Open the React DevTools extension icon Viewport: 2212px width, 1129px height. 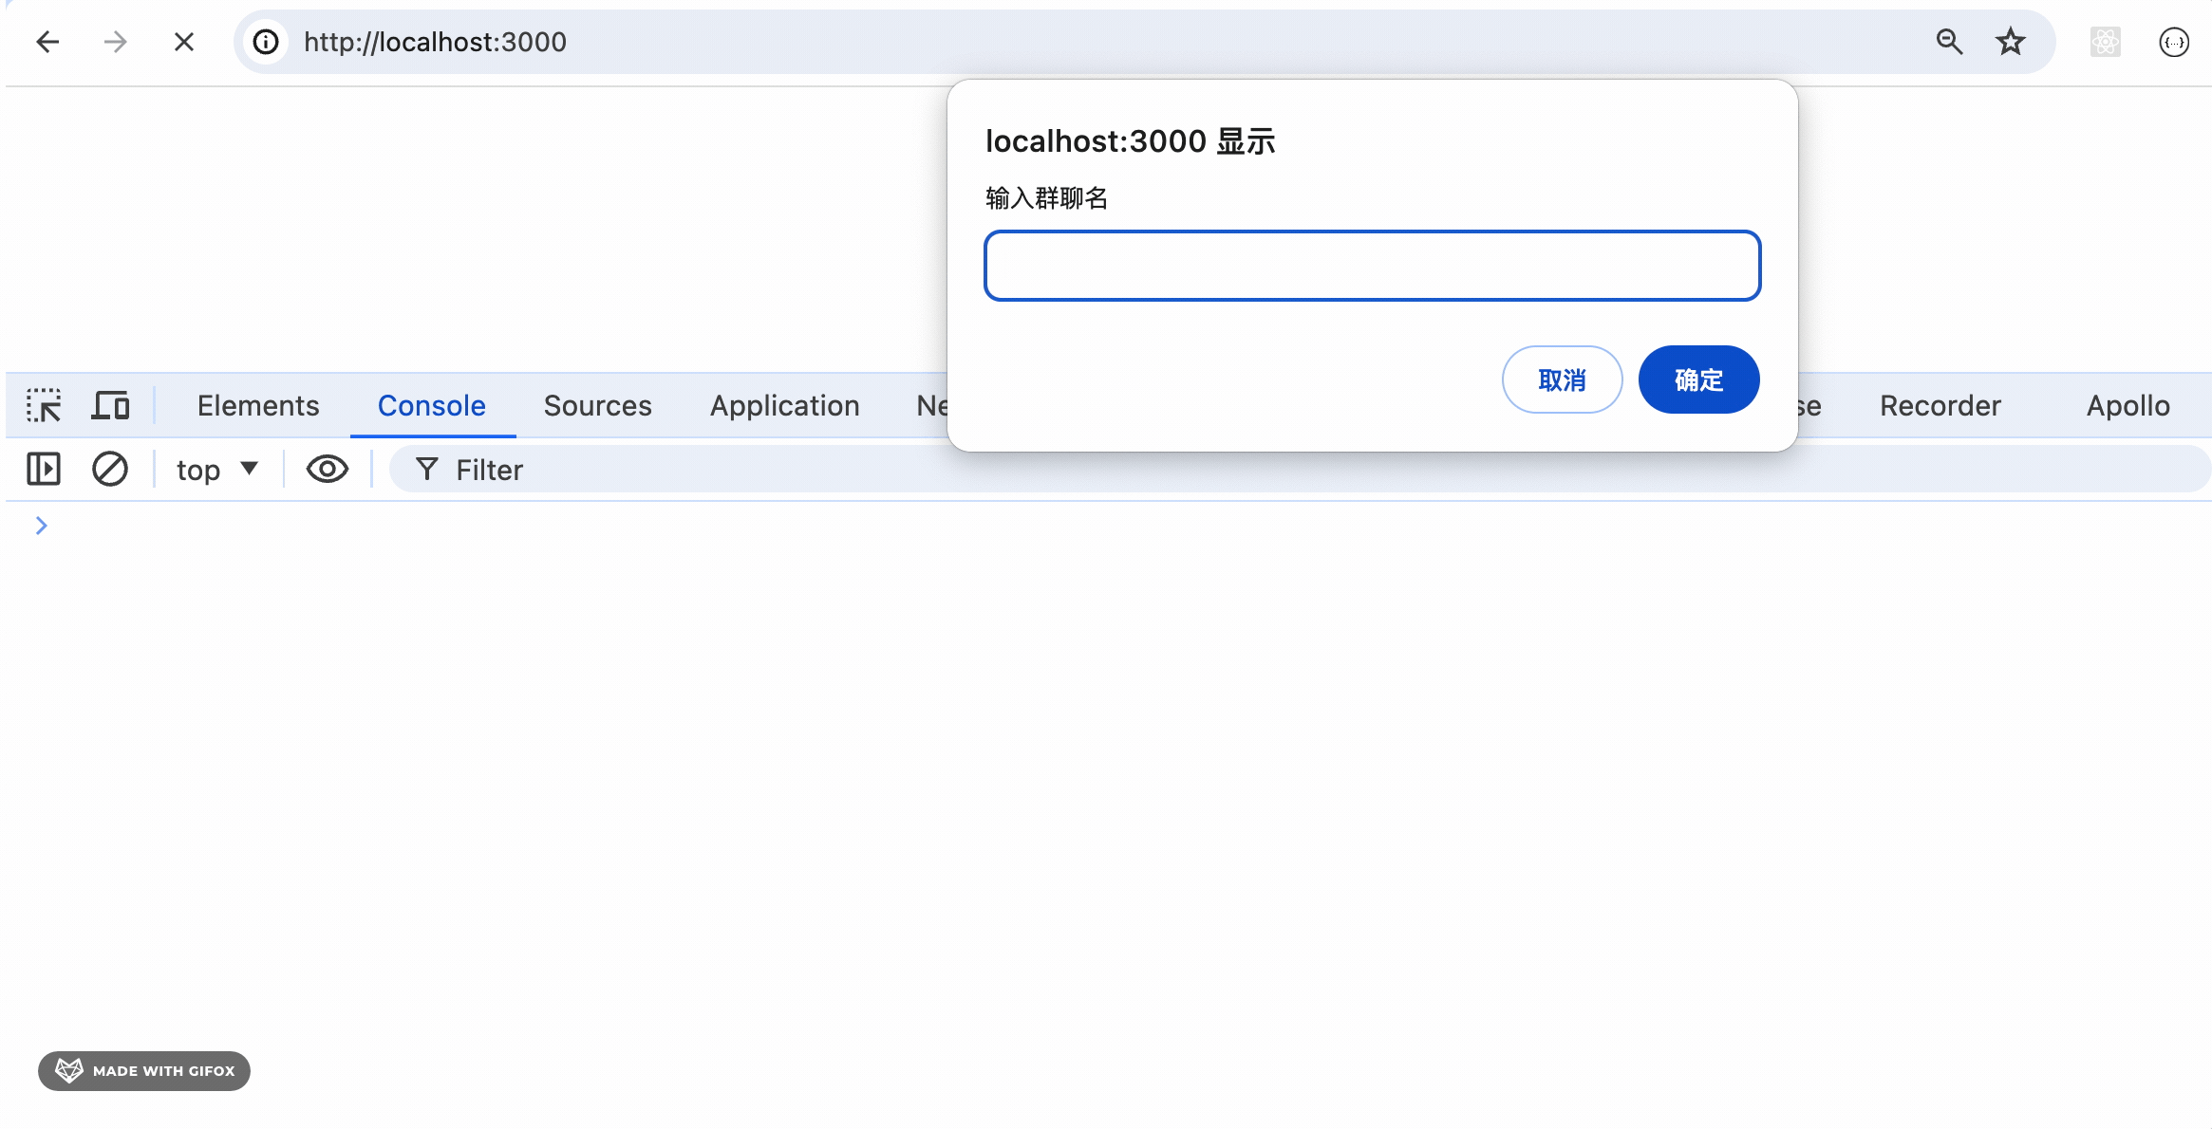[2105, 42]
